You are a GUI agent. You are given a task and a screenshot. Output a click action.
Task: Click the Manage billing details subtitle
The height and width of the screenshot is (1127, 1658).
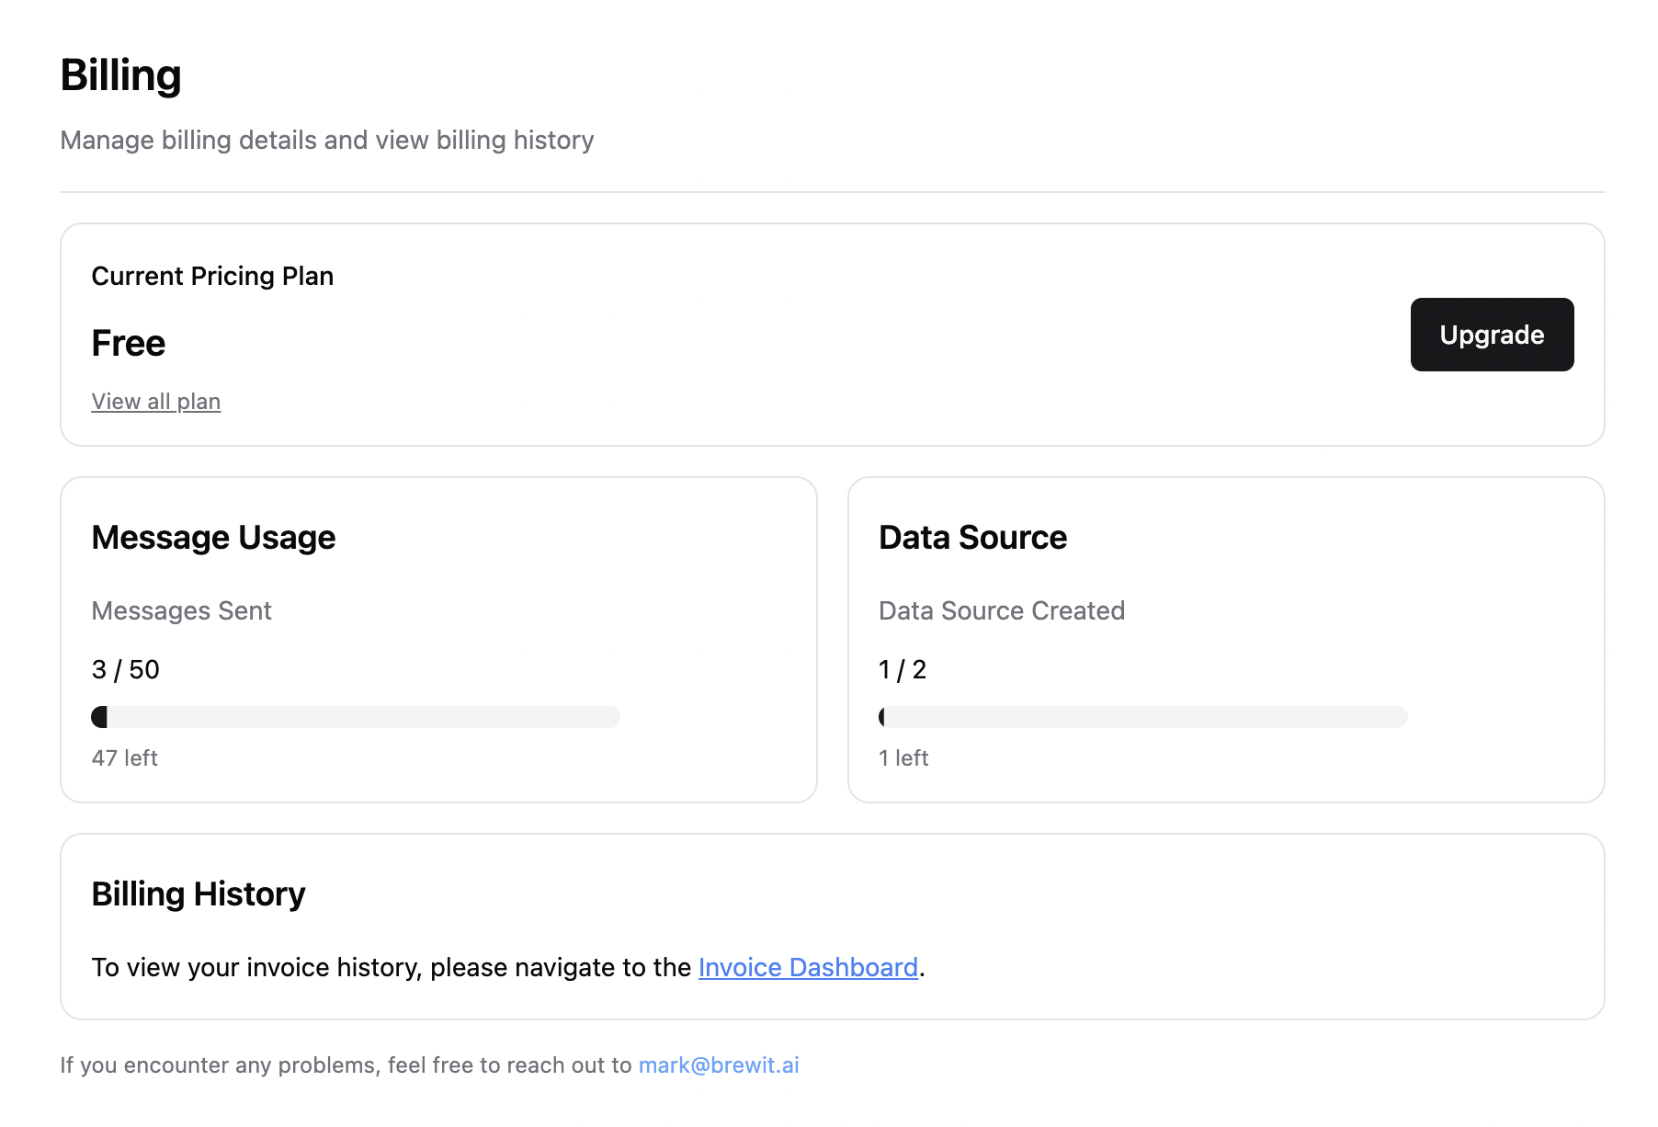[x=327, y=140]
